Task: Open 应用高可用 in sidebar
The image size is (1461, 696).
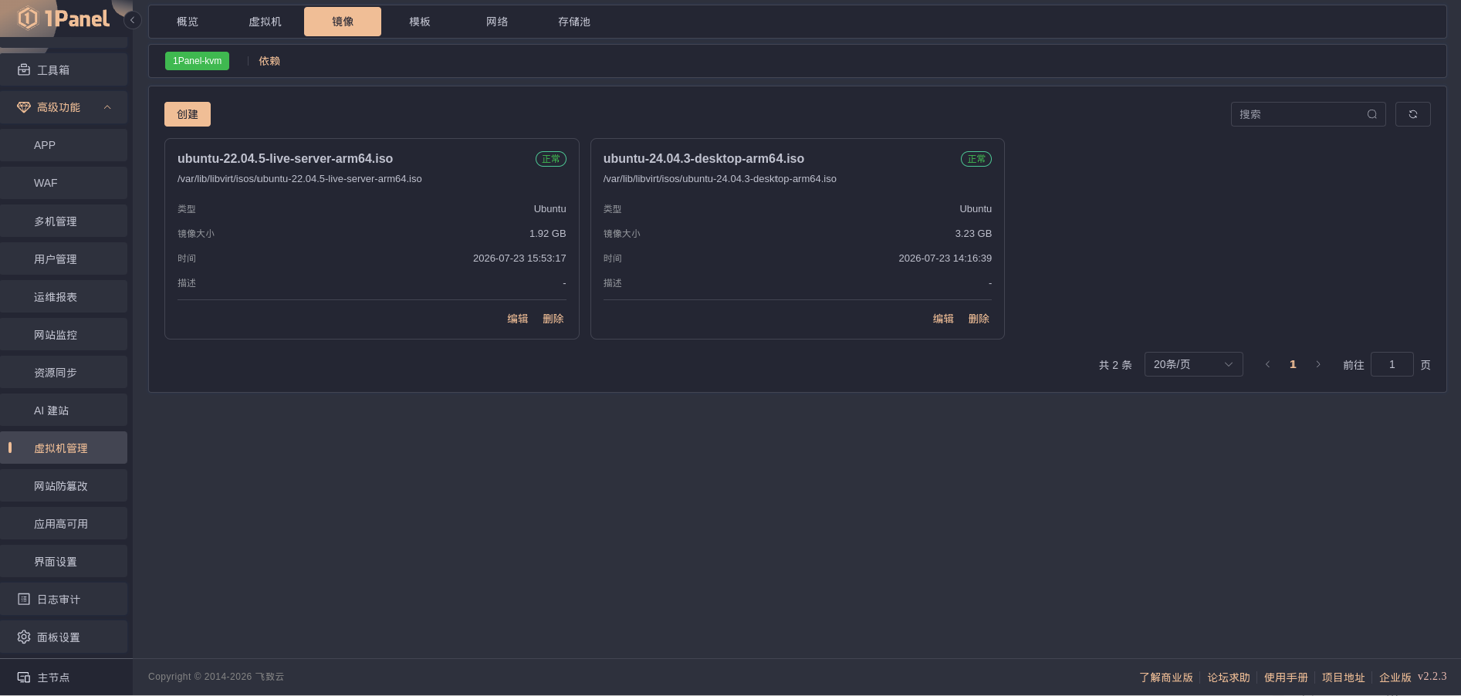Action: coord(63,523)
